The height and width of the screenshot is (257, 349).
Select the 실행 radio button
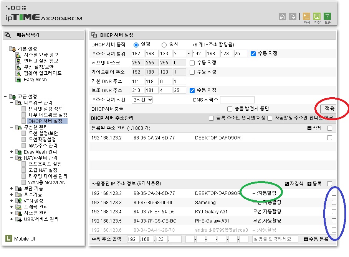[136, 45]
